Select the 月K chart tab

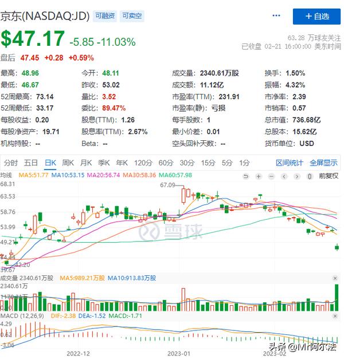tap(86, 163)
